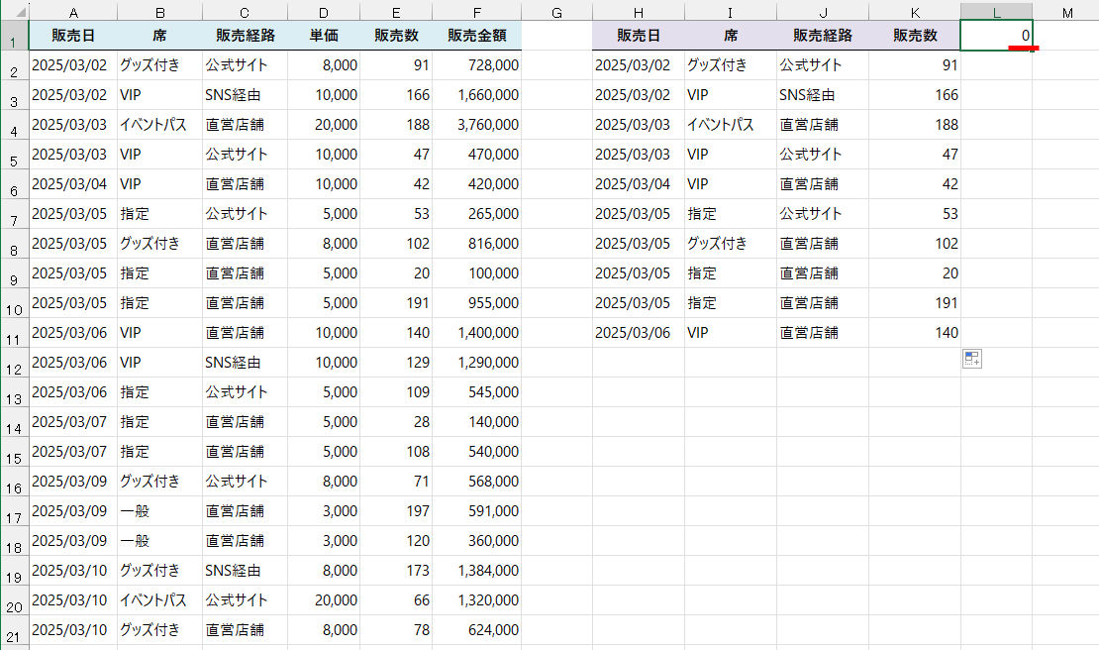Click cell with 1,400,000

coord(476,333)
